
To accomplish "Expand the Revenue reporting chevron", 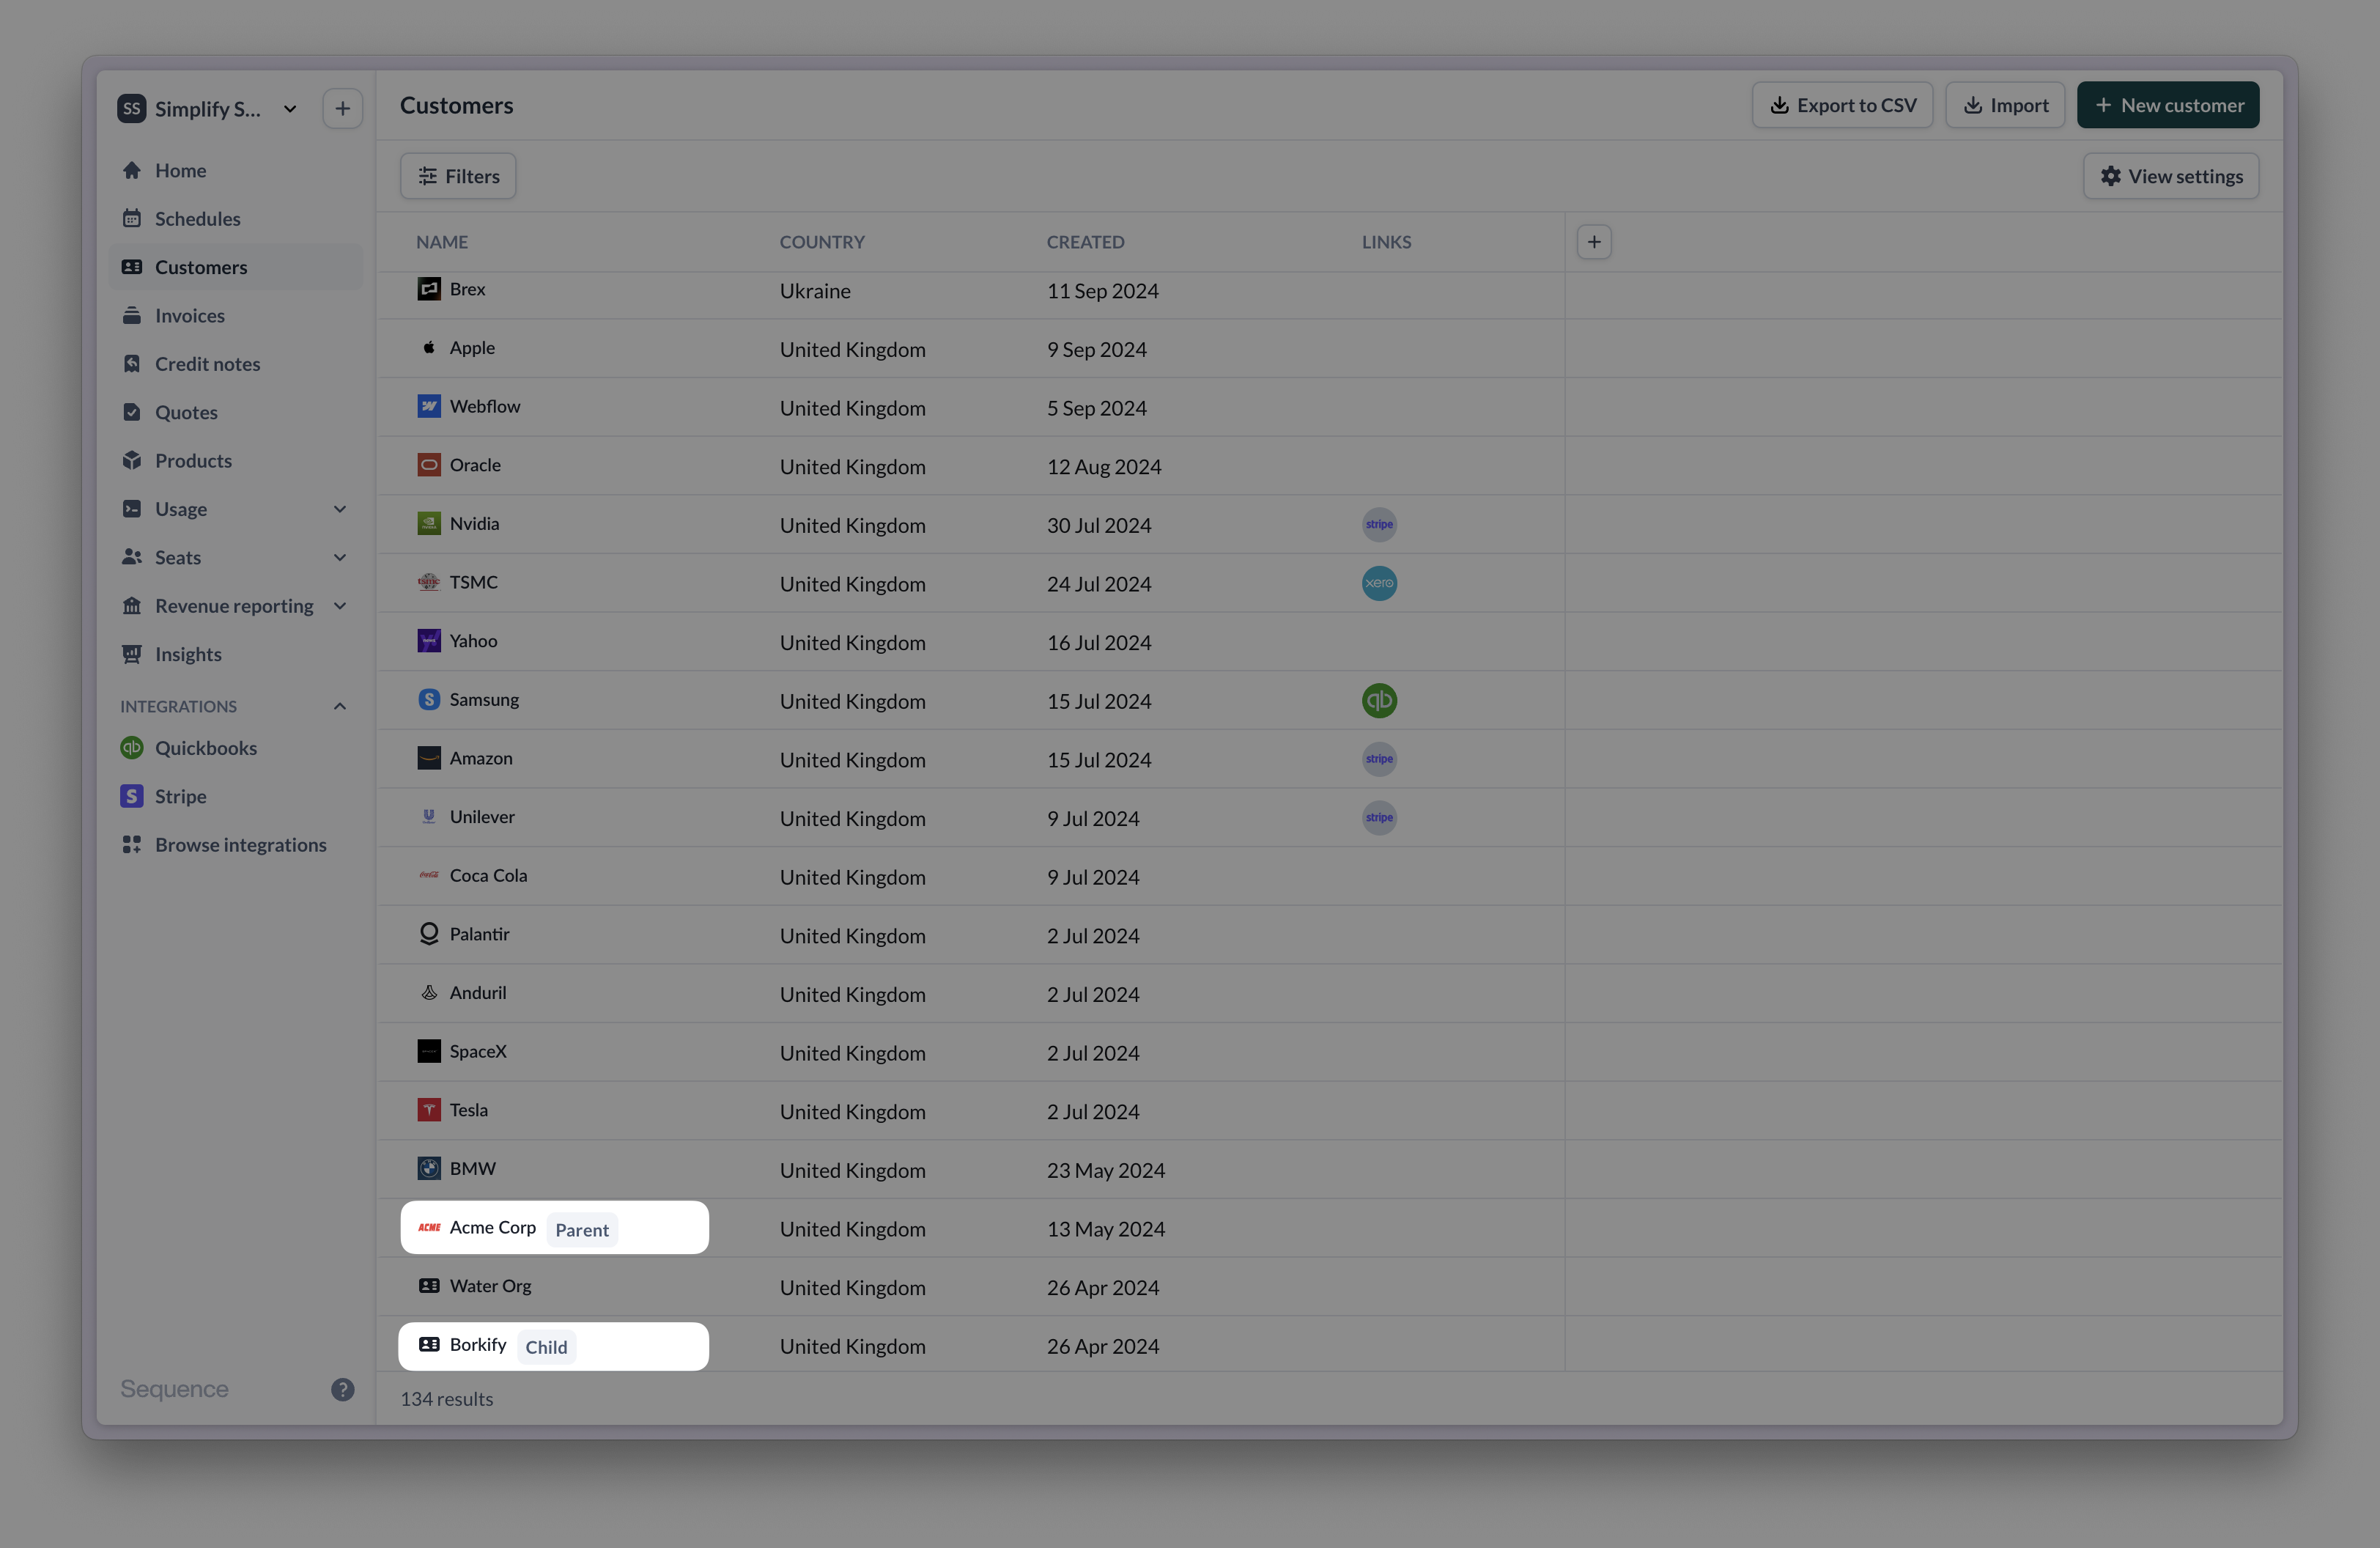I will [340, 606].
